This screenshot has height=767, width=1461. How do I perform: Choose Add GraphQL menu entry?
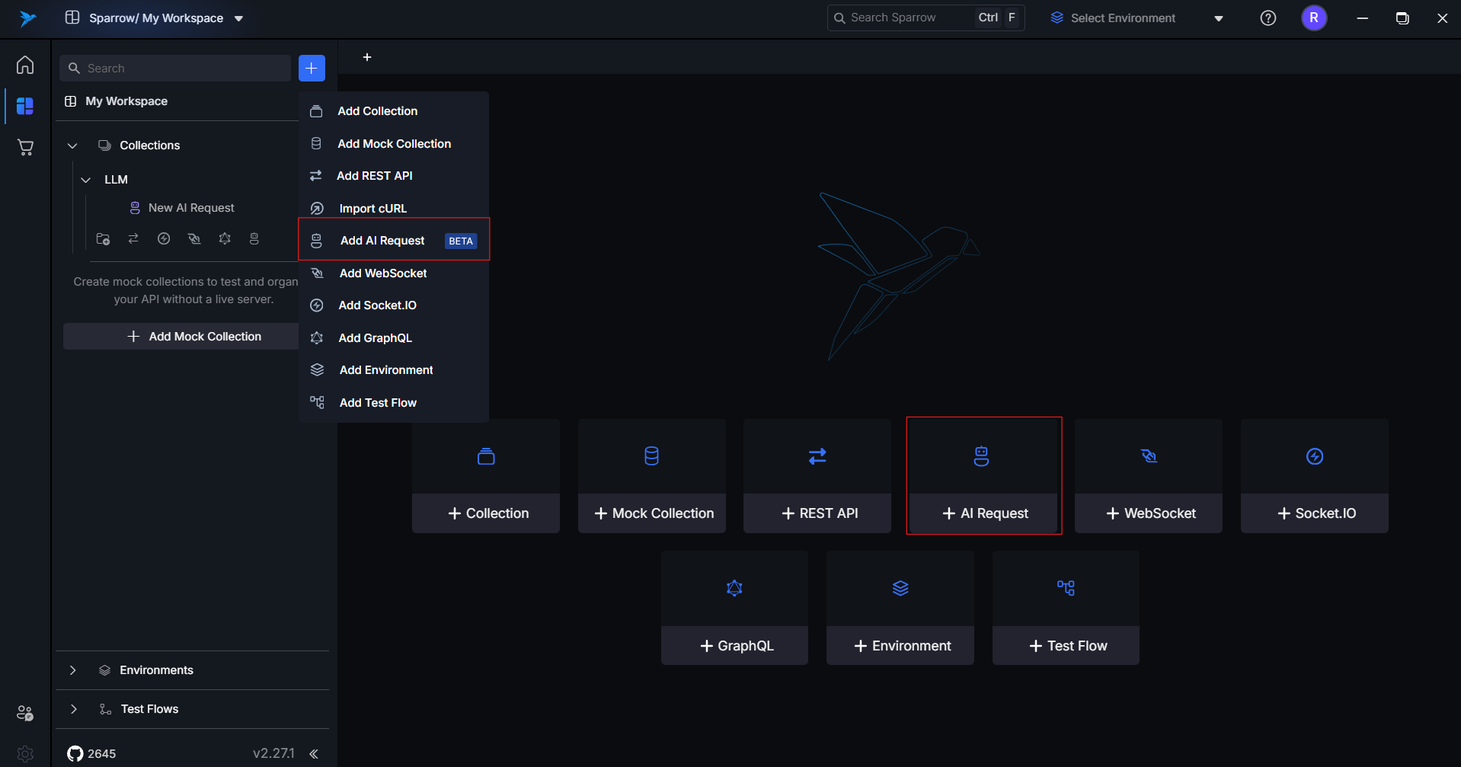(393, 338)
